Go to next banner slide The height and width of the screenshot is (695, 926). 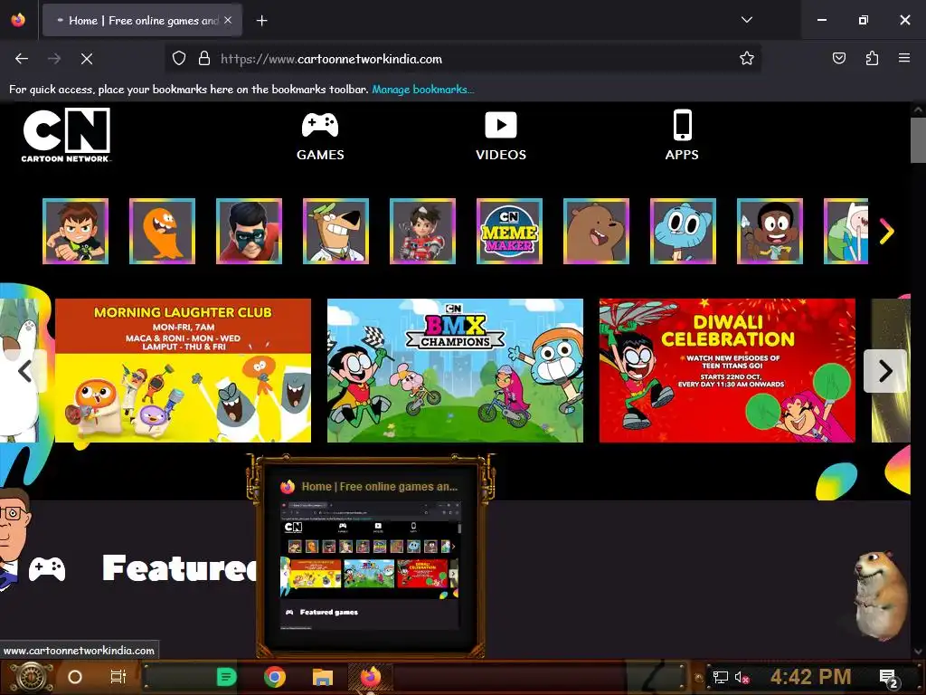884,371
